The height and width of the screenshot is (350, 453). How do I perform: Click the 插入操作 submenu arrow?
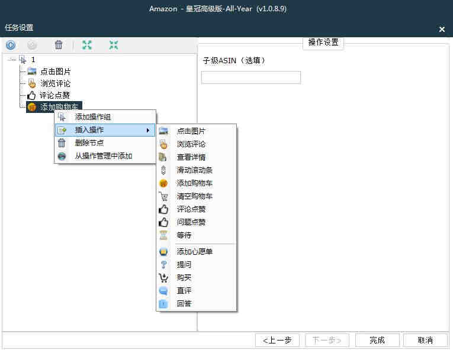pos(148,130)
